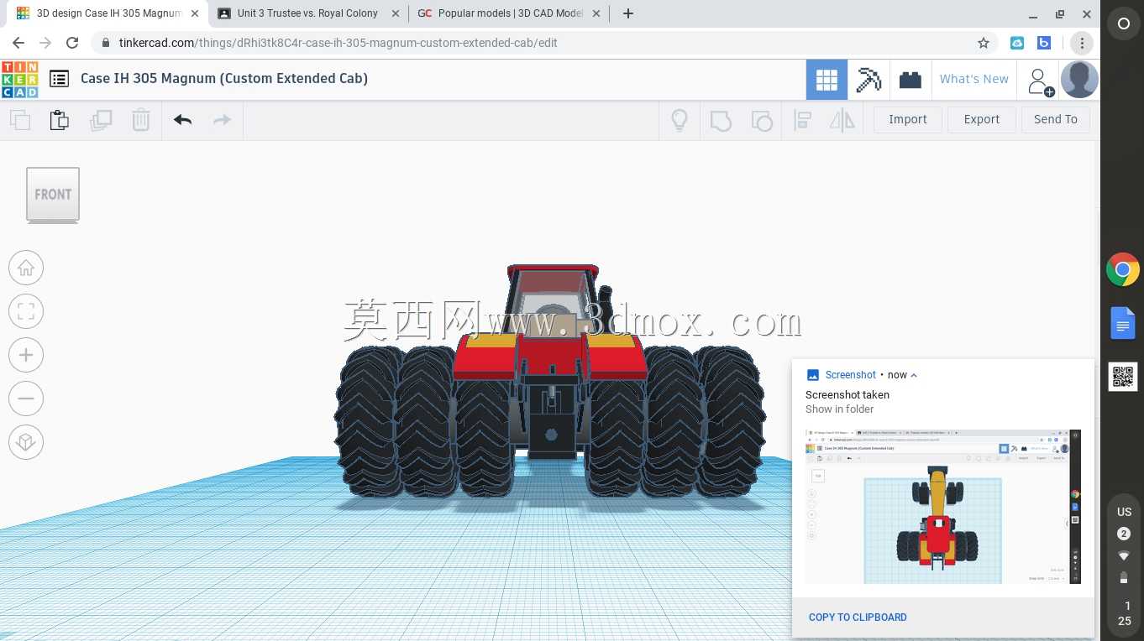Click the Redo arrow
Screen dimensions: 1144x641
[x=222, y=120]
